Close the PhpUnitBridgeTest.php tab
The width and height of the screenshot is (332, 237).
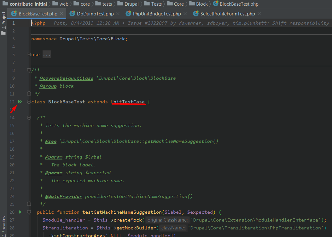pyautogui.click(x=185, y=14)
